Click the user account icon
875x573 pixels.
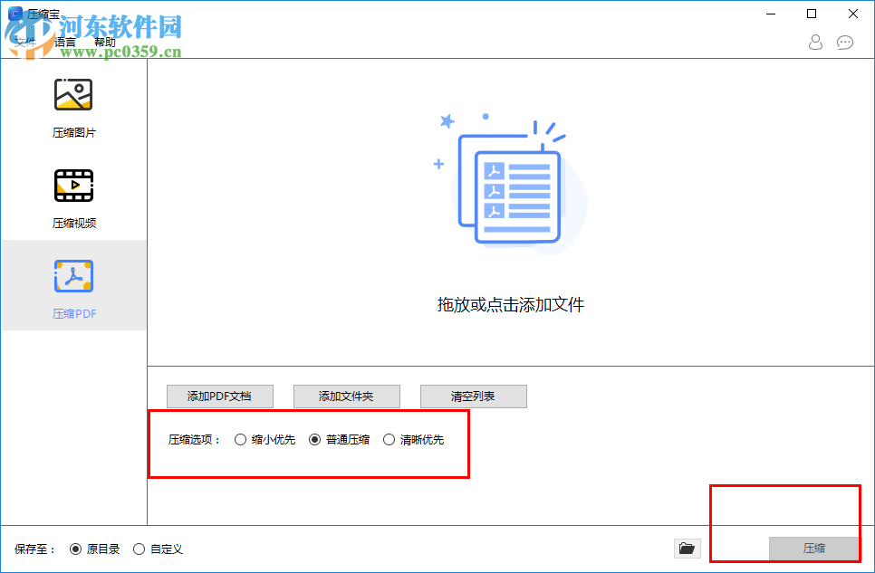click(814, 42)
